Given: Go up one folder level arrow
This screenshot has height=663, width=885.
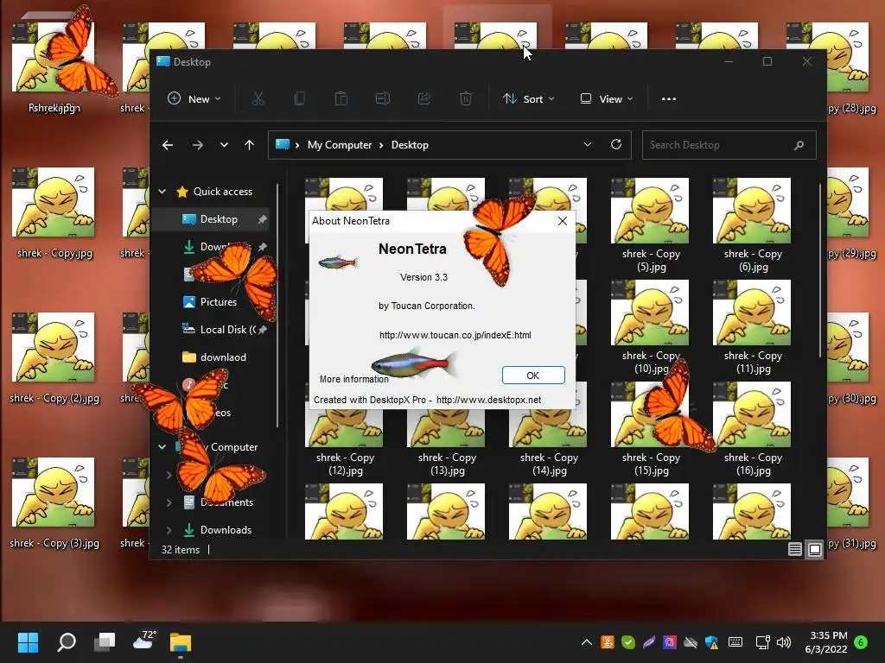Looking at the screenshot, I should pyautogui.click(x=249, y=145).
